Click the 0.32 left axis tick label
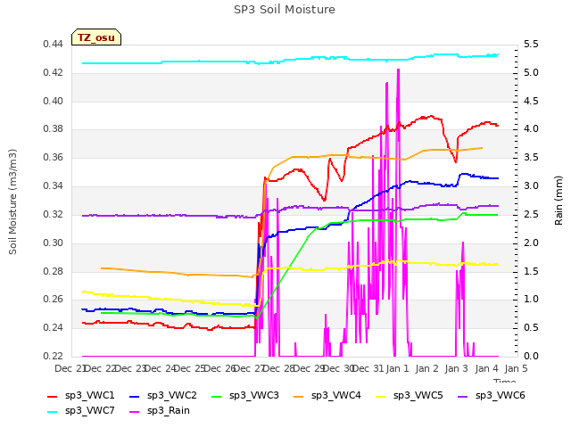571x428 pixels. 54,214
